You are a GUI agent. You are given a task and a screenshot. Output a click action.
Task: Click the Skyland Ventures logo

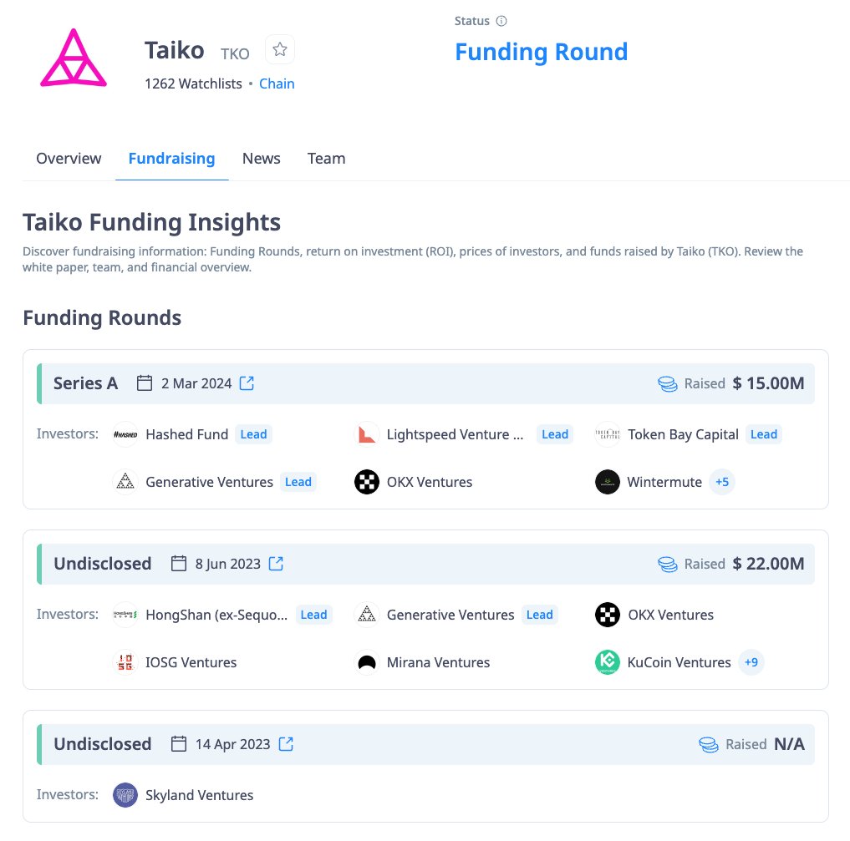point(125,795)
